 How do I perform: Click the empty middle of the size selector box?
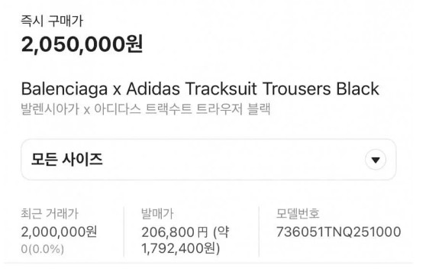(x=233, y=160)
